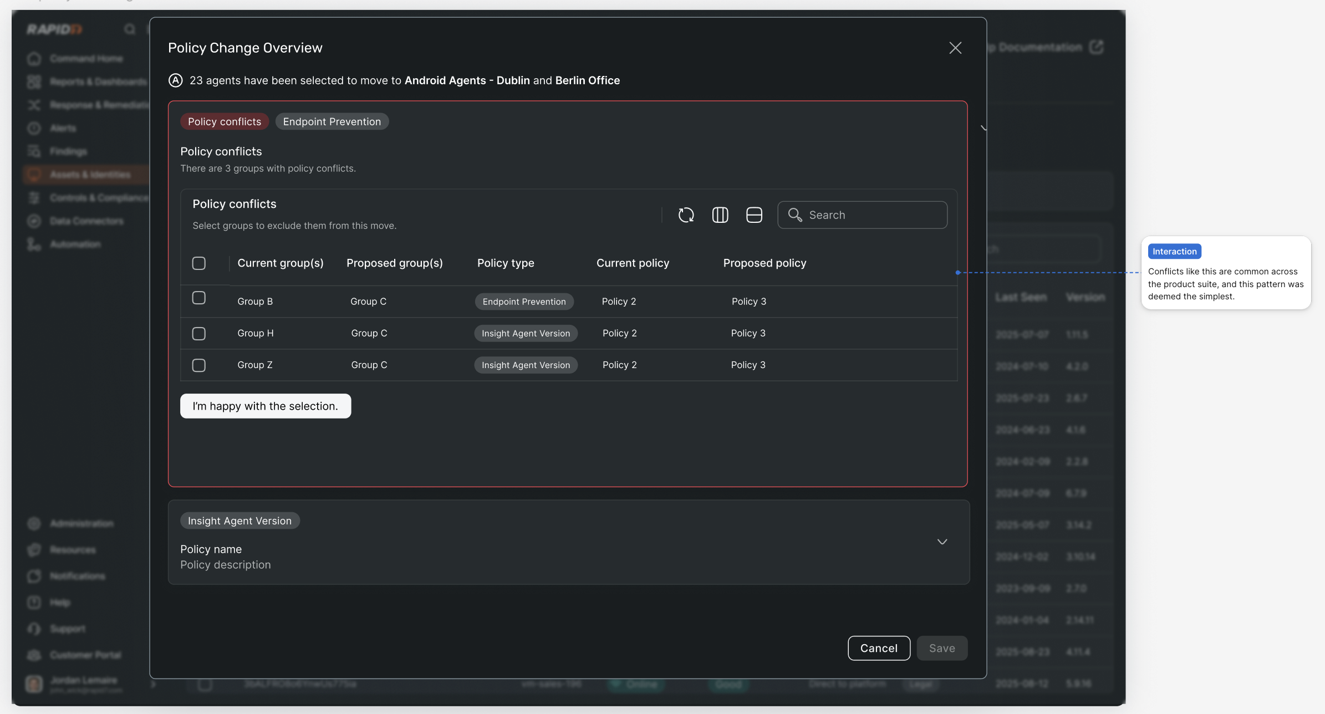
Task: Close the Policy Change Overview dialog
Action: click(955, 48)
